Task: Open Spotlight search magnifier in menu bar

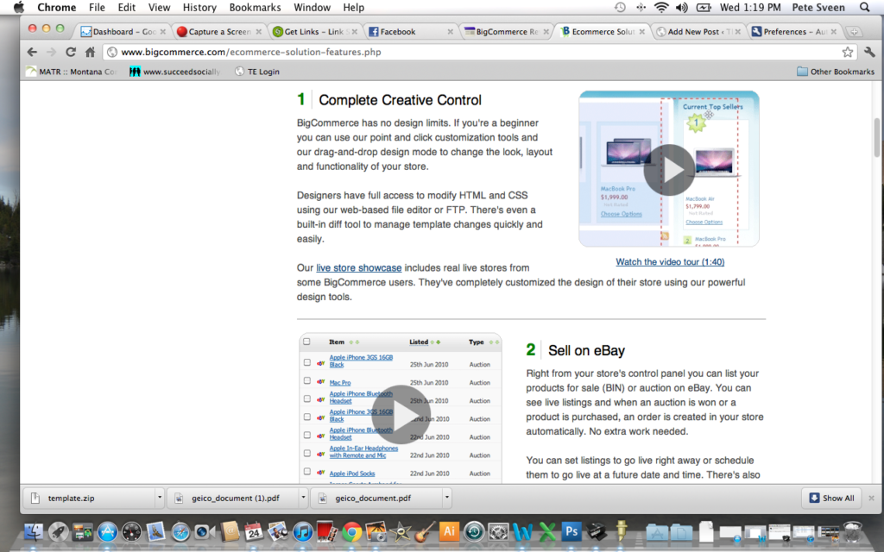Action: pos(864,7)
